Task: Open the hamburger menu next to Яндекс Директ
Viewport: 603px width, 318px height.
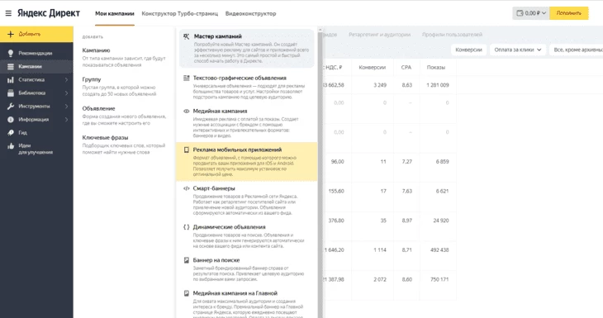Action: (x=8, y=13)
